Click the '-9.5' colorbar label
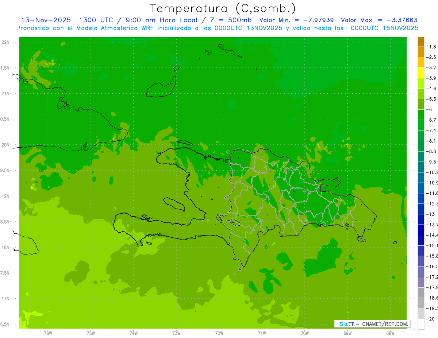The width and height of the screenshot is (438, 338). point(431,162)
